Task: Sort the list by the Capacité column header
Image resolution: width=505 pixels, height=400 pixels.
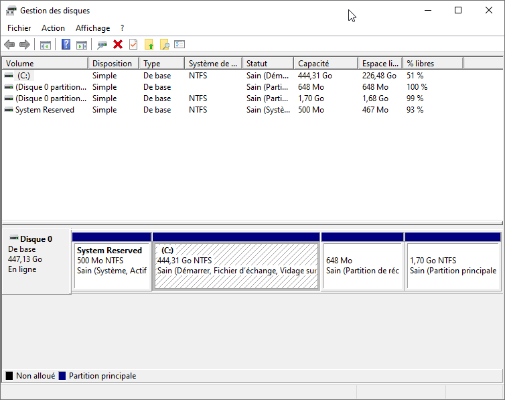Action: pos(325,64)
